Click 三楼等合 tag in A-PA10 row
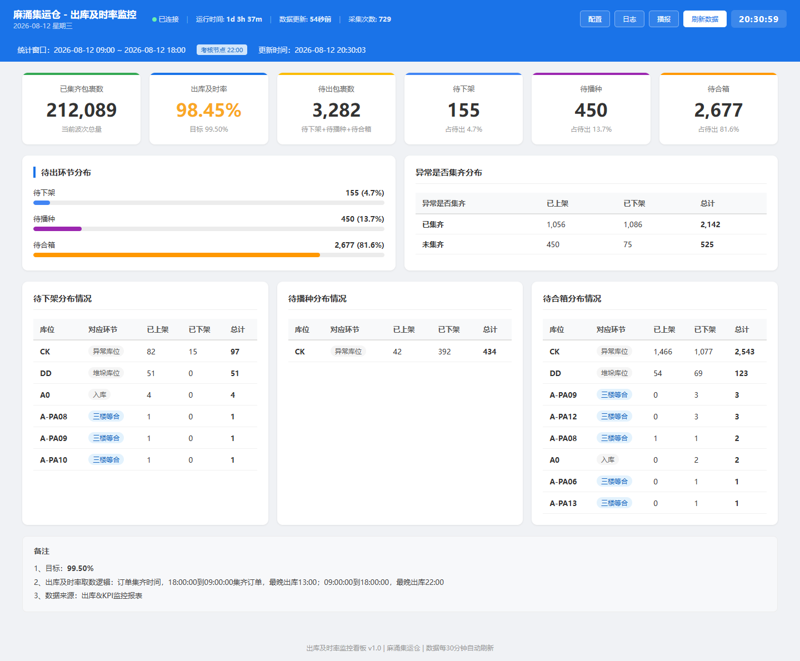800x661 pixels. click(x=106, y=460)
